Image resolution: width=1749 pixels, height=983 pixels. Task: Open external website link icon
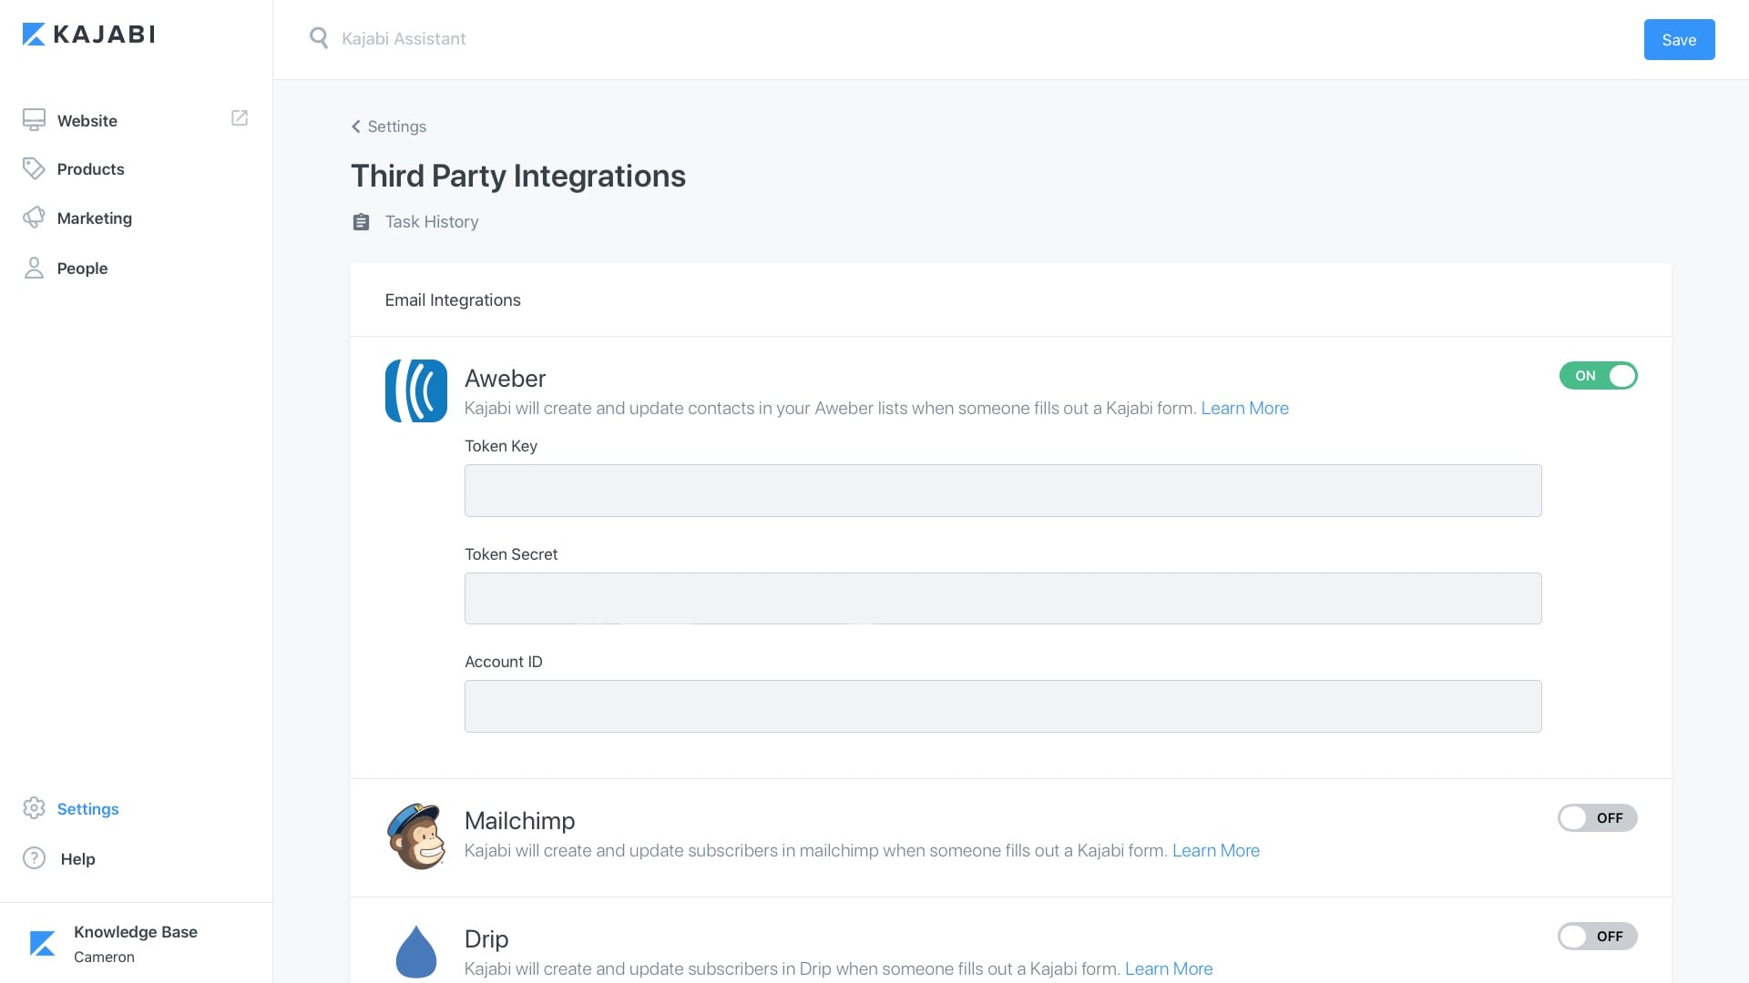coord(240,118)
